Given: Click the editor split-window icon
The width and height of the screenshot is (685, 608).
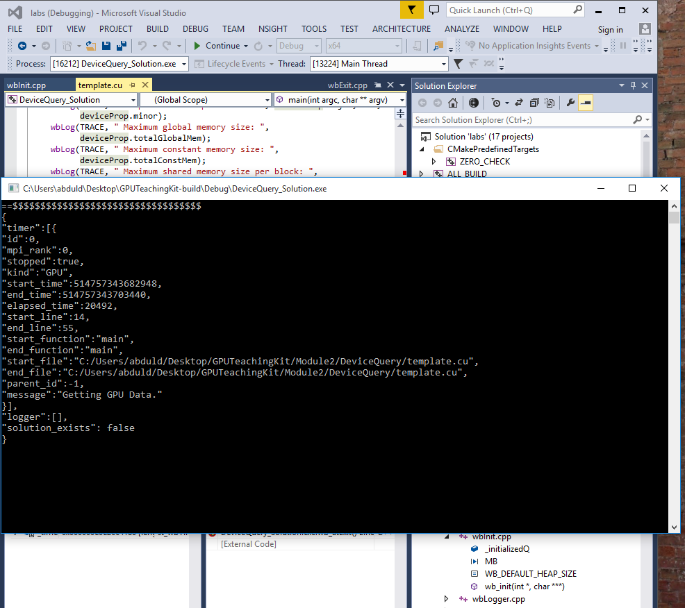Looking at the screenshot, I should [x=400, y=114].
